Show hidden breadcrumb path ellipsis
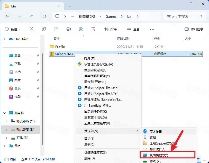This screenshot has width=209, height=163. [72, 16]
